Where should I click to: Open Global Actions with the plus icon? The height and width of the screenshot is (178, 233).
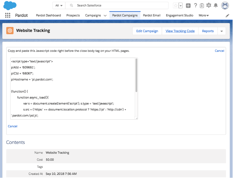(x=188, y=5)
